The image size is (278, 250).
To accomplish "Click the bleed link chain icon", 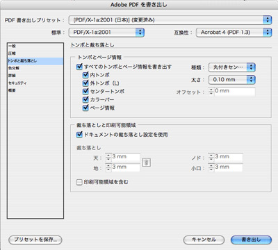I will [x=146, y=162].
